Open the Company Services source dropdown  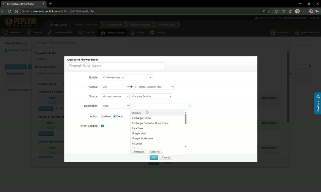click(x=151, y=96)
